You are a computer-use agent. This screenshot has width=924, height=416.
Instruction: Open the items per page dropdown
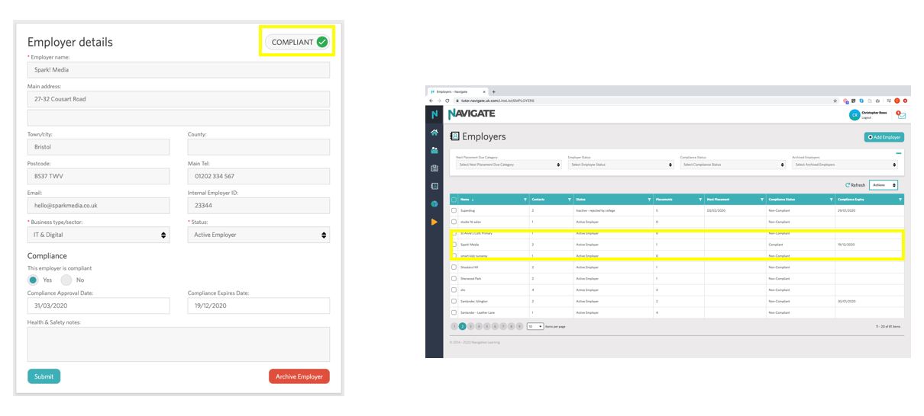click(x=535, y=326)
